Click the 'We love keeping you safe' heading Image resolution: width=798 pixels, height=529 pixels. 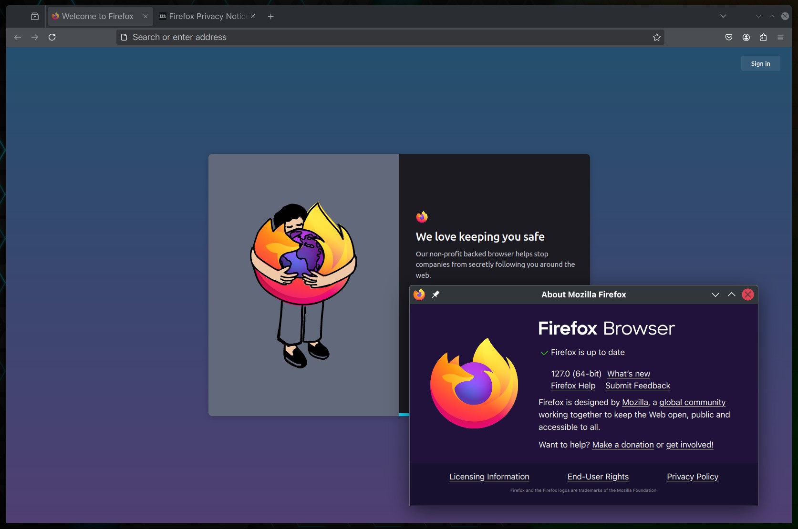coord(480,236)
